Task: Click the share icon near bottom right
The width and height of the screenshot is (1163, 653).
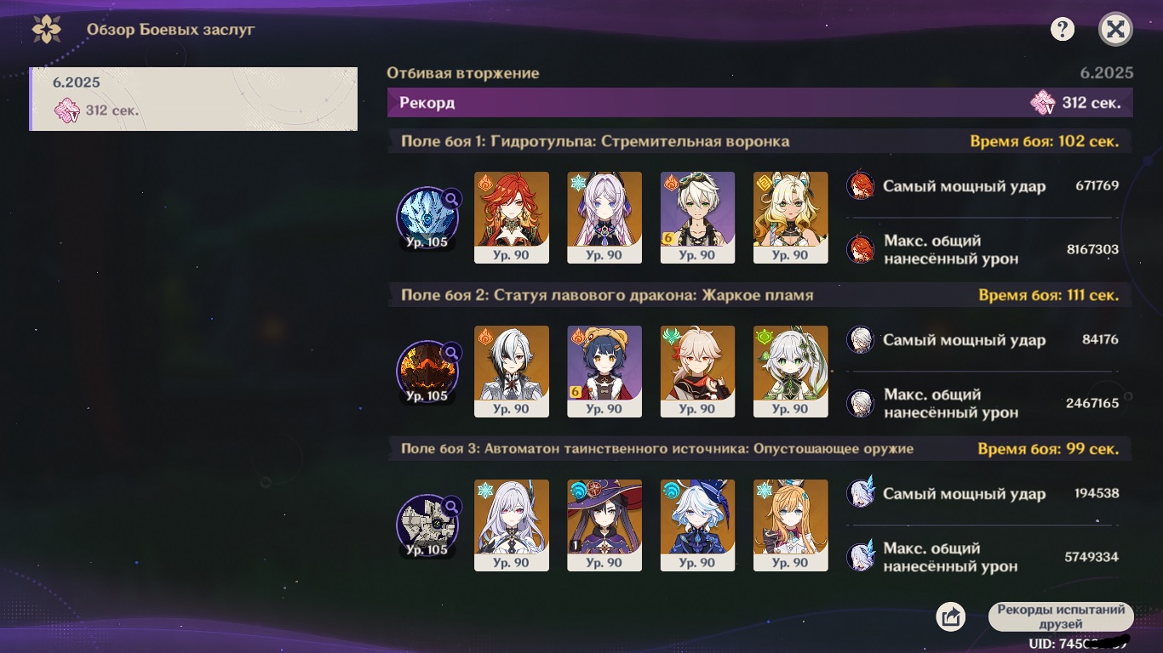Action: pos(950,616)
